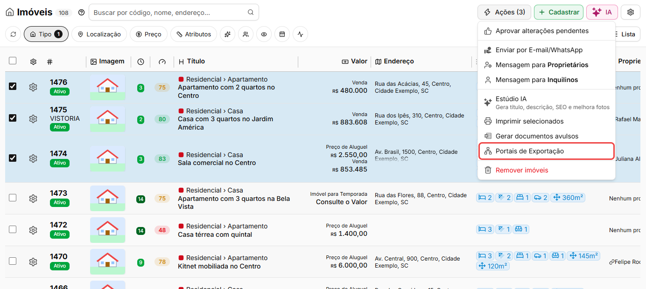Collapse the Ações (3) dropdown menu
646x289 pixels.
tap(504, 12)
